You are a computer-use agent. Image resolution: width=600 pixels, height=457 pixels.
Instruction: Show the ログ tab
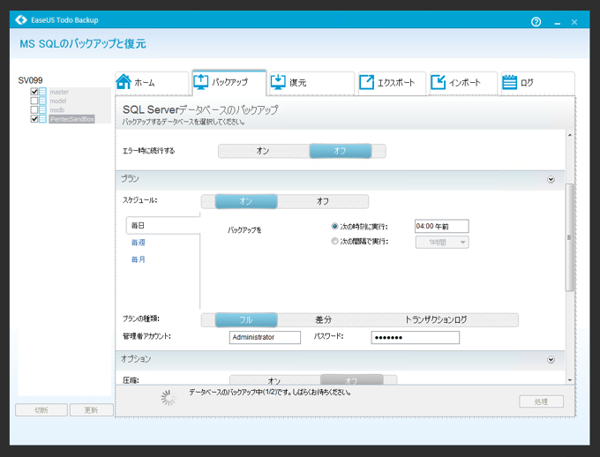click(x=537, y=82)
